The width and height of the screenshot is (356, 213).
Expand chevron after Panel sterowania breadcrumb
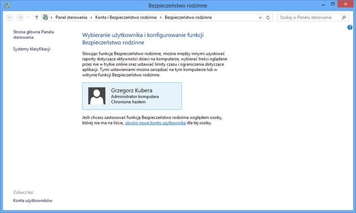[92, 17]
